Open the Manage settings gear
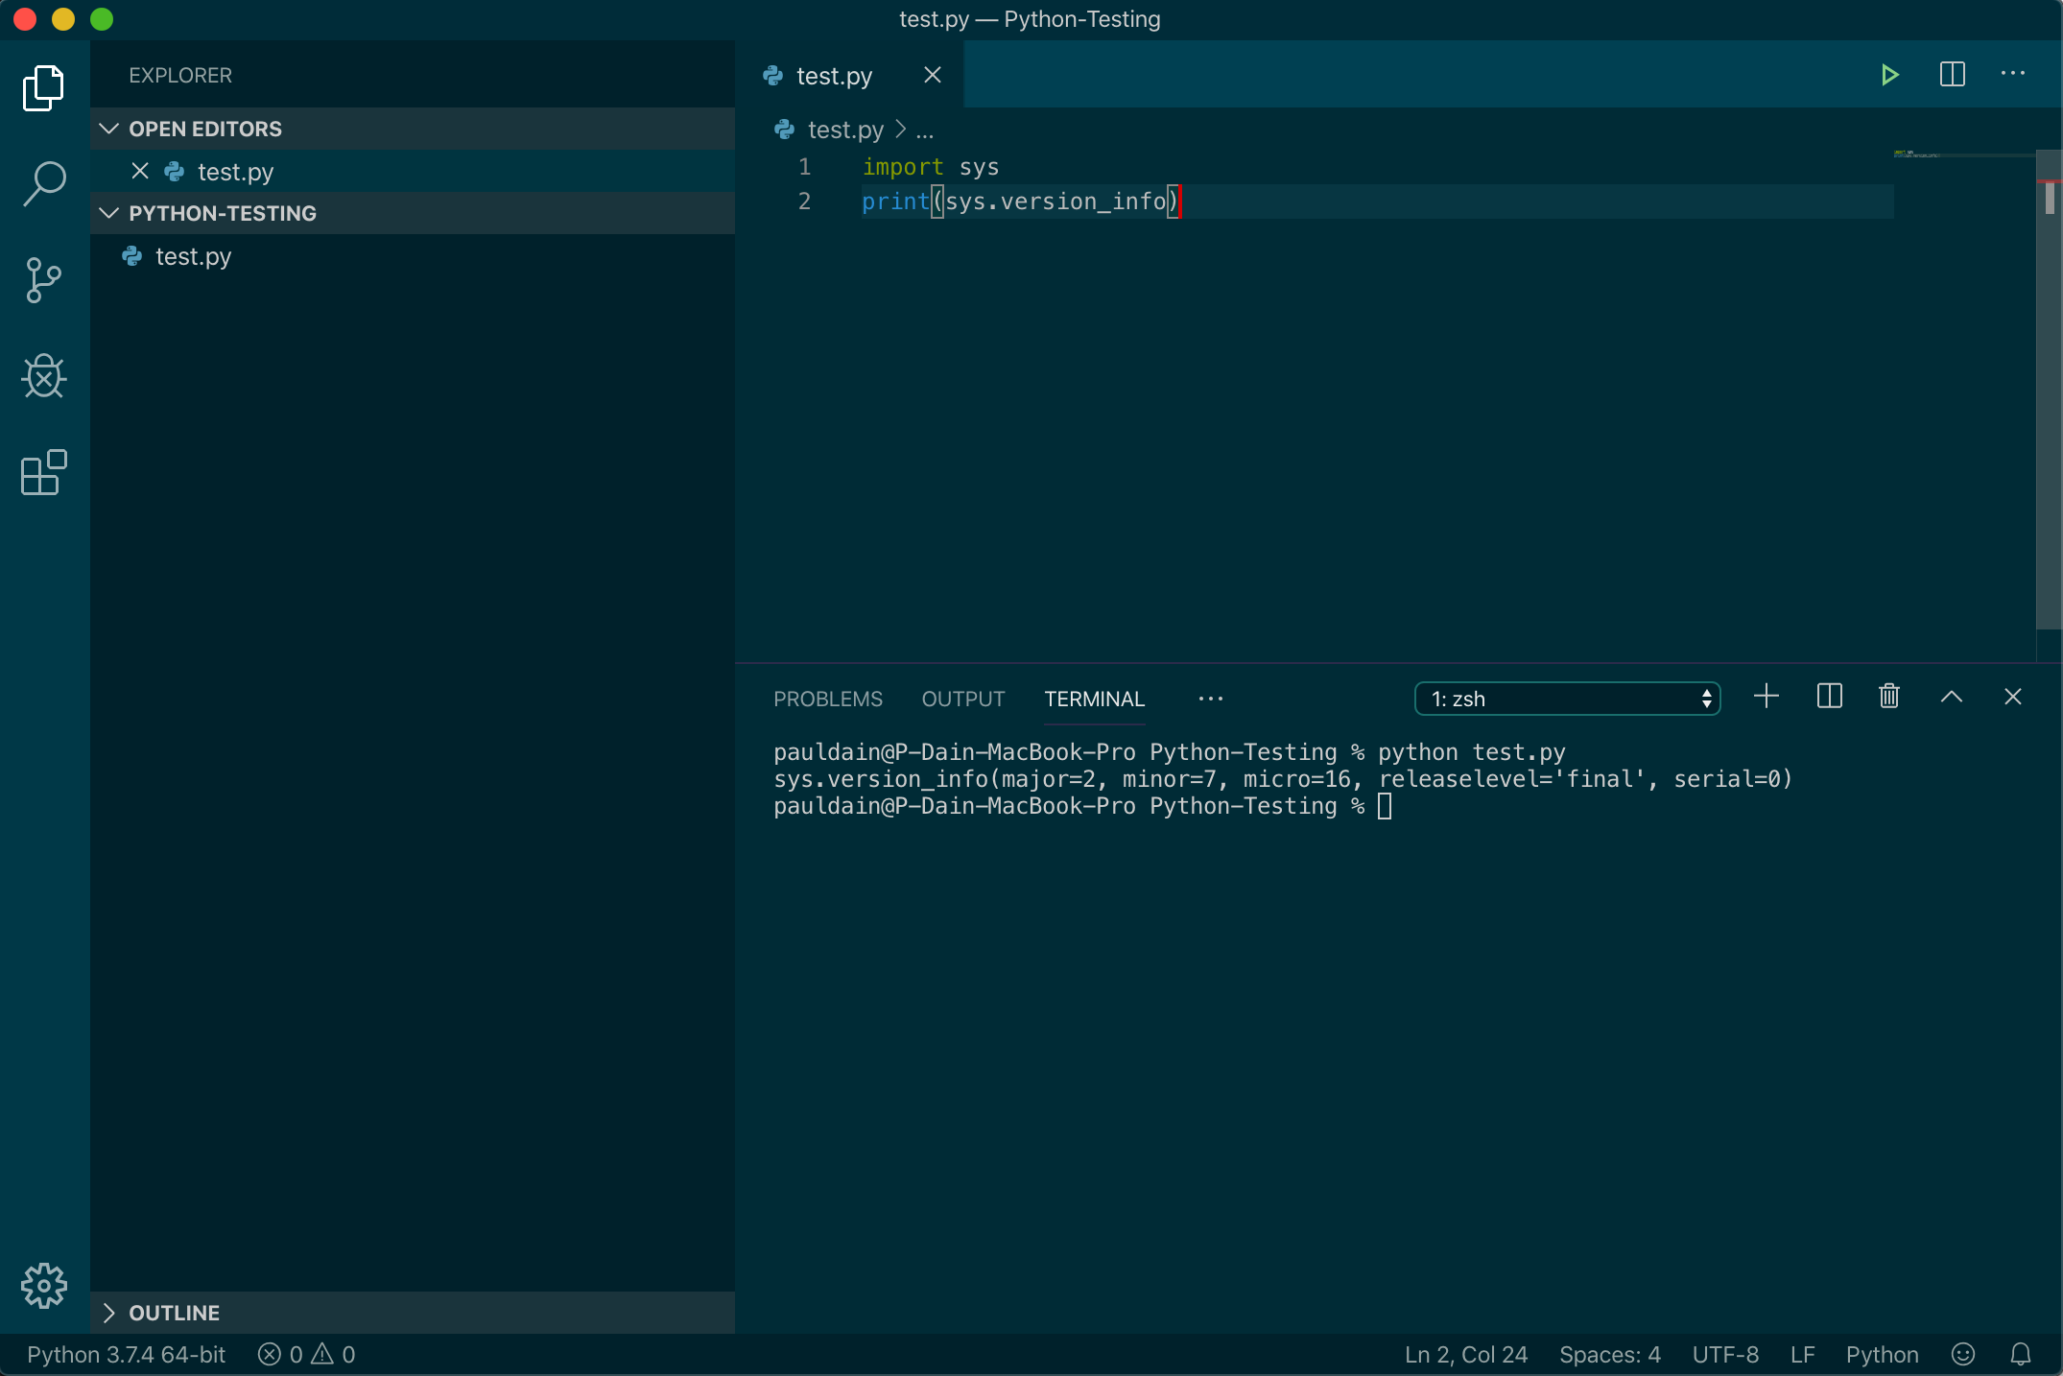The width and height of the screenshot is (2063, 1376). click(43, 1286)
